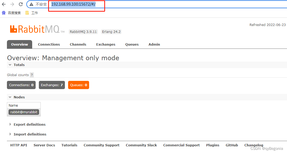The image size is (287, 153).
Task: Open the Baidu search bookmark icon
Action: tap(4, 13)
